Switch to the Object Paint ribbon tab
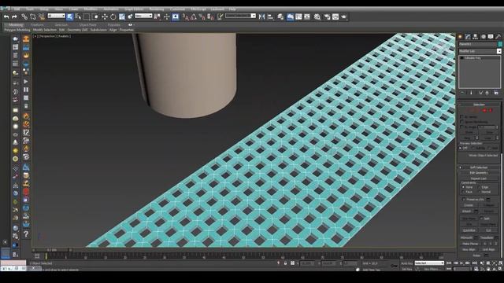The height and width of the screenshot is (283, 504). pyautogui.click(x=87, y=24)
